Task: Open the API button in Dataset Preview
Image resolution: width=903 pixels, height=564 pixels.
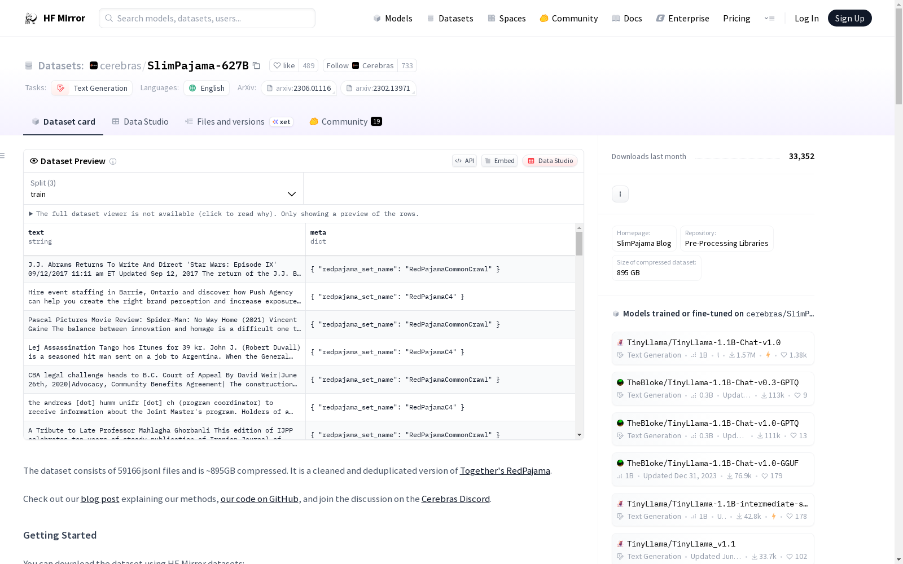Action: pos(464,161)
